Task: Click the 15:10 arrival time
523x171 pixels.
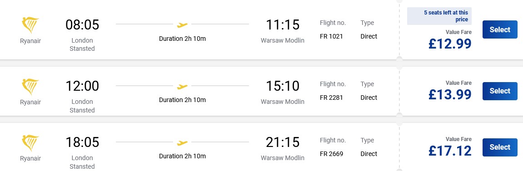Action: [x=283, y=86]
